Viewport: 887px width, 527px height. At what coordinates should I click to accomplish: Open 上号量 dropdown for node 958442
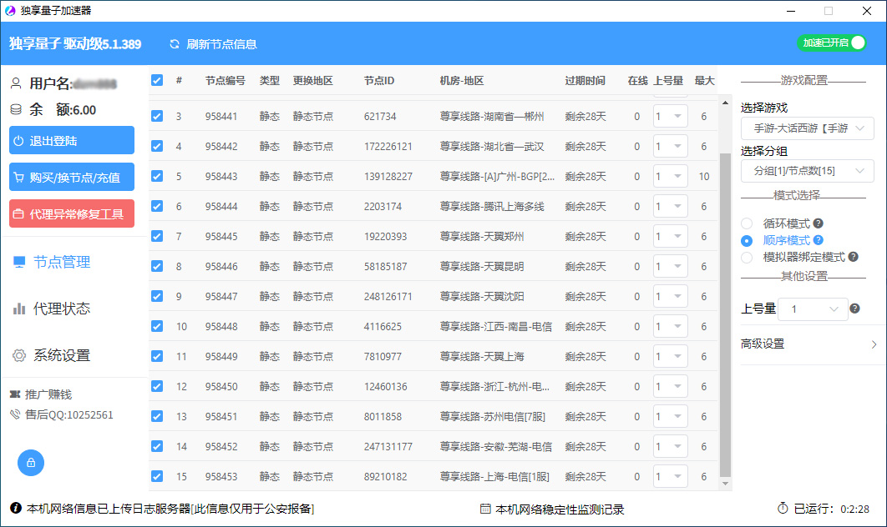pyautogui.click(x=671, y=146)
